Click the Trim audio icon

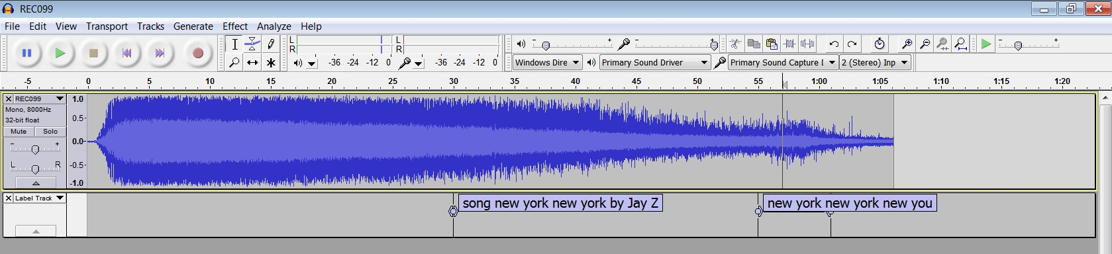point(789,44)
